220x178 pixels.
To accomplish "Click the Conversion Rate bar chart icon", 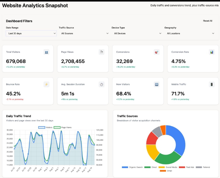I will pos(212,52).
